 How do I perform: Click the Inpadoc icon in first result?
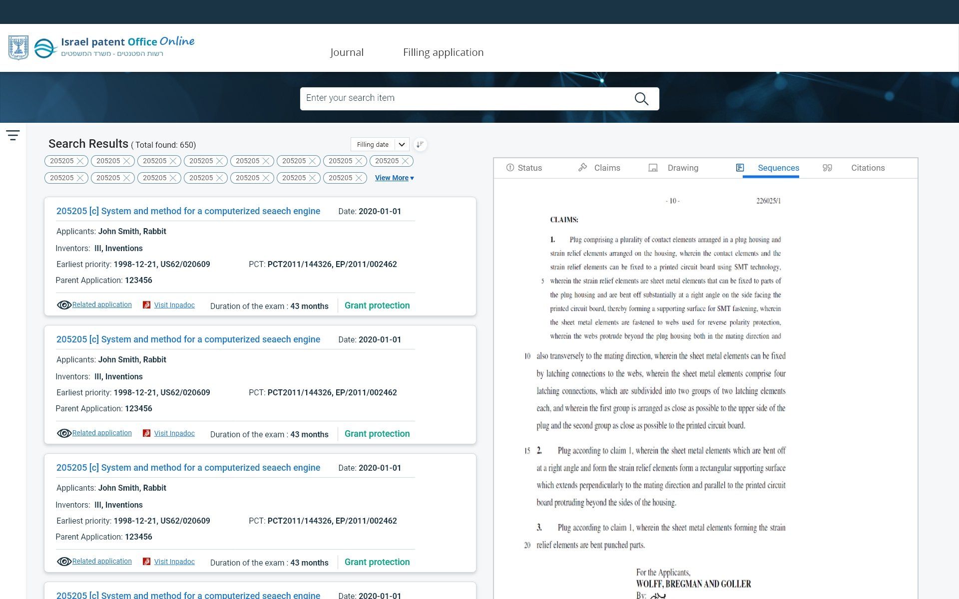(x=147, y=305)
